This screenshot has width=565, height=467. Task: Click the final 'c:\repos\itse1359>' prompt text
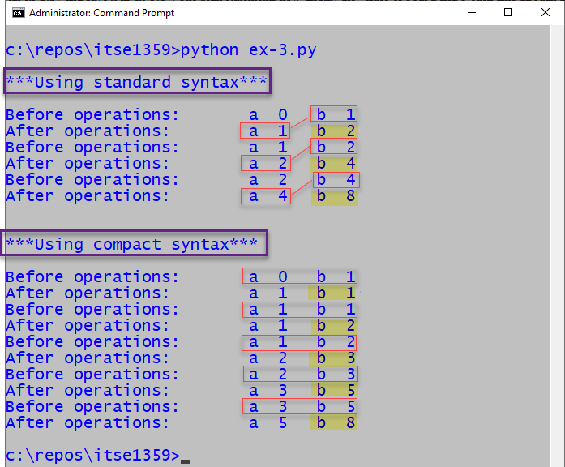point(92,456)
